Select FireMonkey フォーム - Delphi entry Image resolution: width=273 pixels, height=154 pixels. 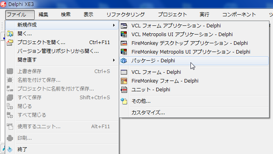click(x=194, y=81)
